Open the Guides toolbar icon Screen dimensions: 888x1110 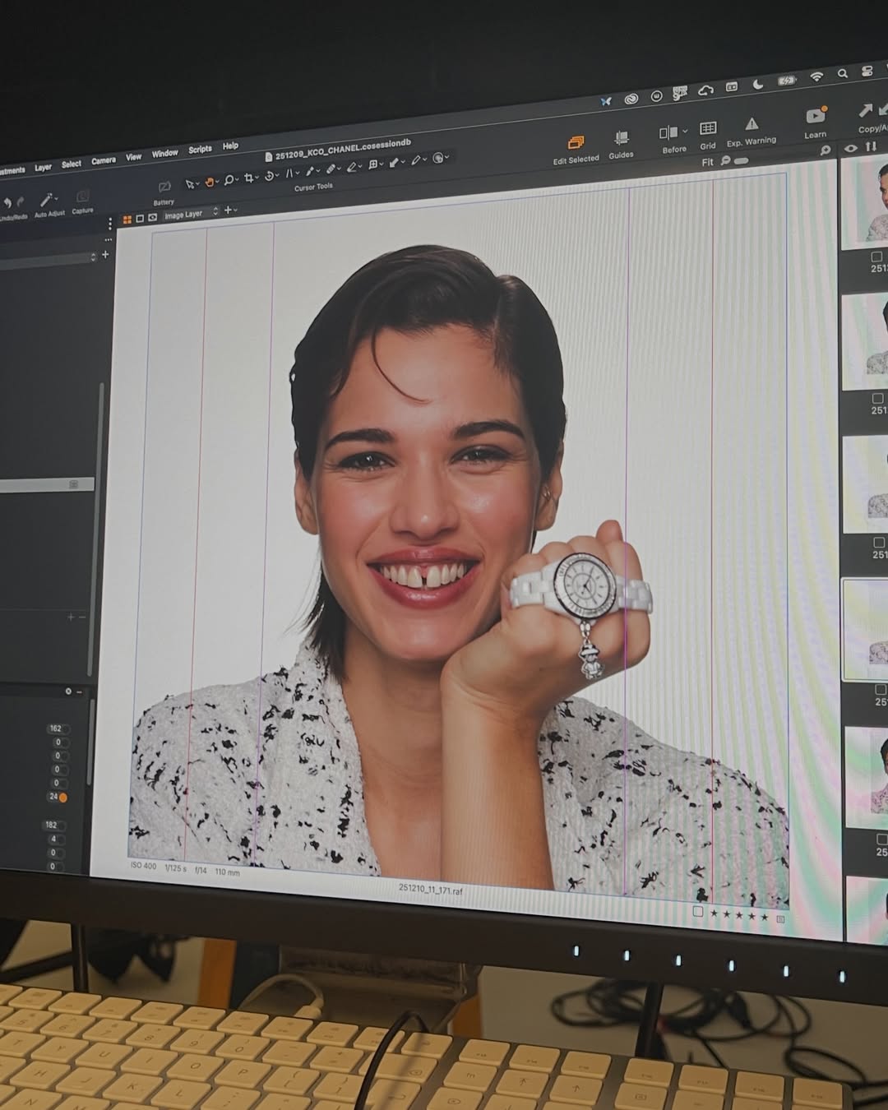(622, 138)
